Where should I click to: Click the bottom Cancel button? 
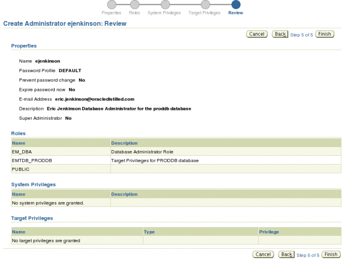263,254
